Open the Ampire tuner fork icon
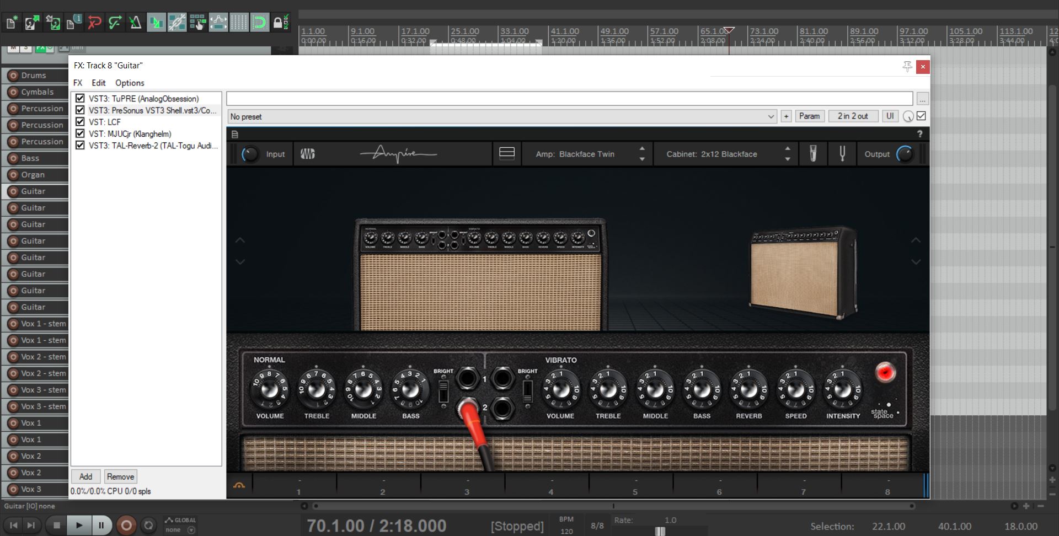The width and height of the screenshot is (1059, 536). (842, 154)
